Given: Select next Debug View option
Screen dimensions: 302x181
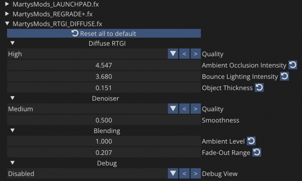Looking at the screenshot, I should point(195,173).
